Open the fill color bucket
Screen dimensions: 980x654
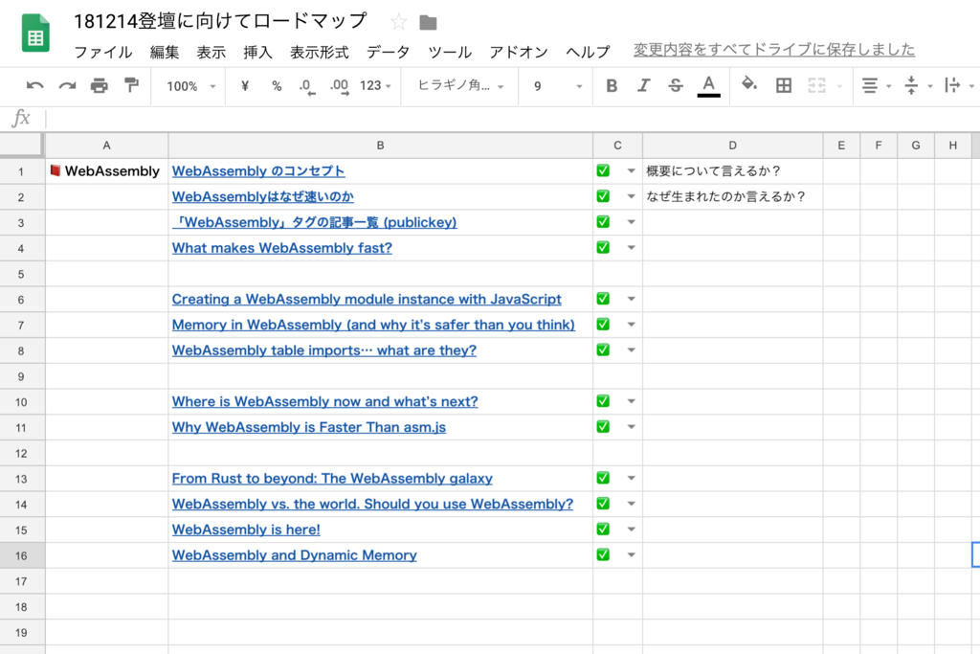point(748,84)
